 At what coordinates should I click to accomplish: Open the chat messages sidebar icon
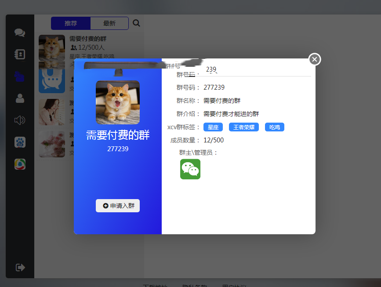(20, 33)
